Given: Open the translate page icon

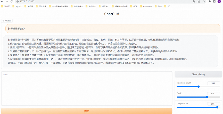Looking at the screenshot, I should click(194, 2).
